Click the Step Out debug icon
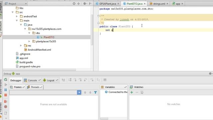 point(86,80)
